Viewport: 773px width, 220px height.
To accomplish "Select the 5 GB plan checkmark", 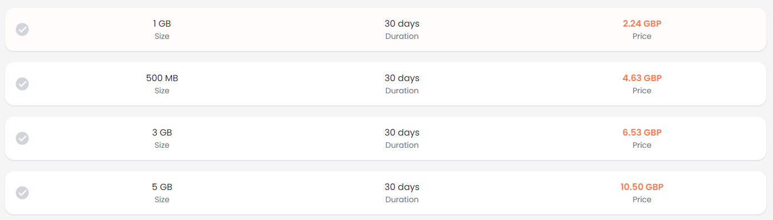I will (x=22, y=193).
